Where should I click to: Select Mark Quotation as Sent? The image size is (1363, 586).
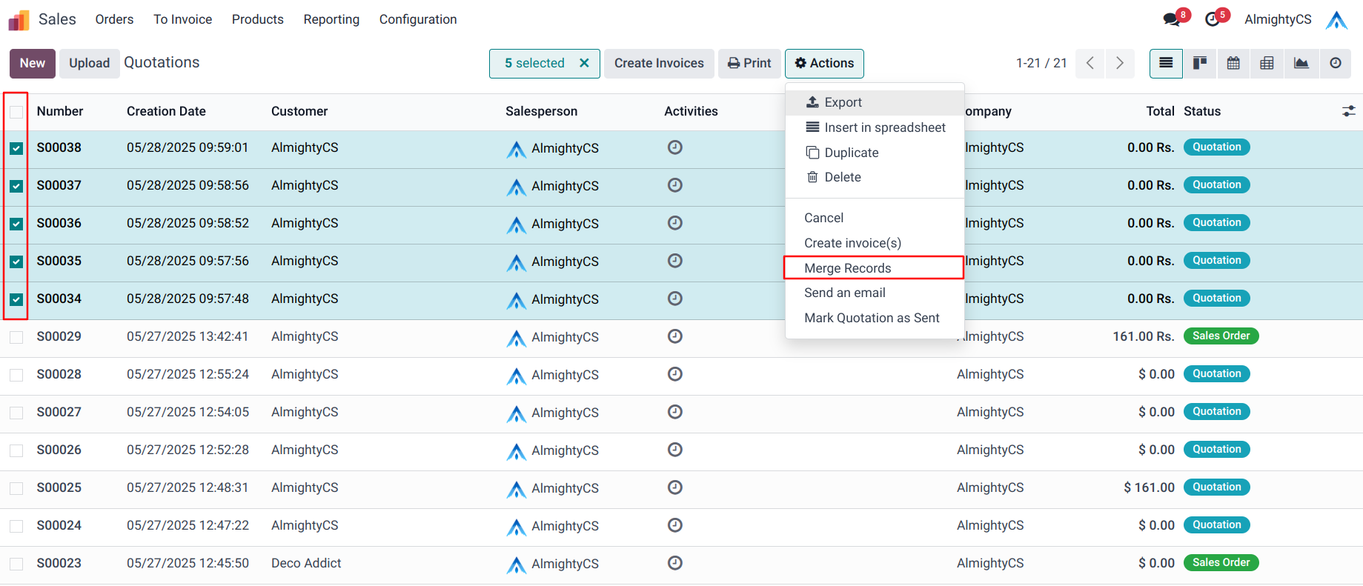pos(871,318)
